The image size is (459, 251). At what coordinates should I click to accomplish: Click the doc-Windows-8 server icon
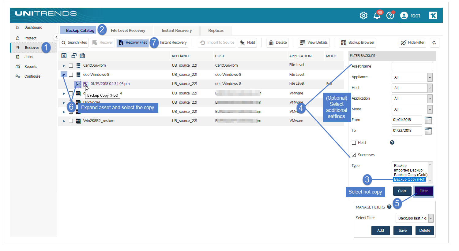click(78, 75)
